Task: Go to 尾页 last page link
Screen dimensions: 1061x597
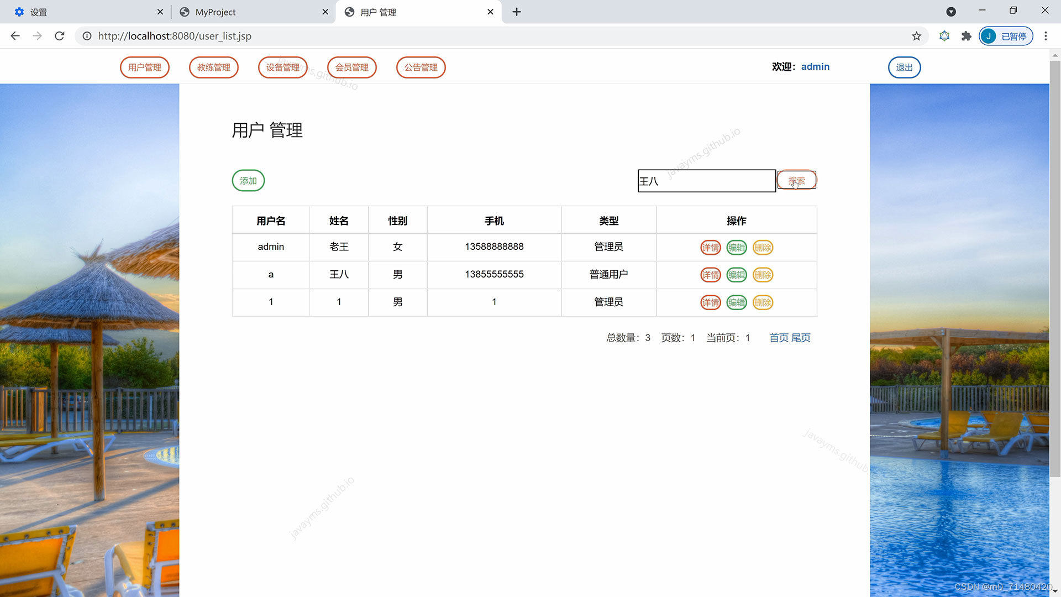Action: tap(801, 338)
